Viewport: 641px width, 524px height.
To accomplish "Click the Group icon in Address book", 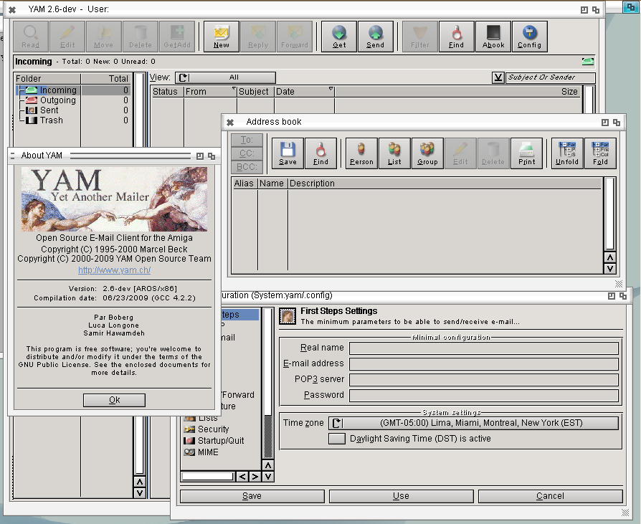I will [427, 153].
